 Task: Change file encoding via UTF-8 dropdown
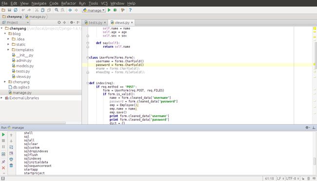(x=292, y=179)
